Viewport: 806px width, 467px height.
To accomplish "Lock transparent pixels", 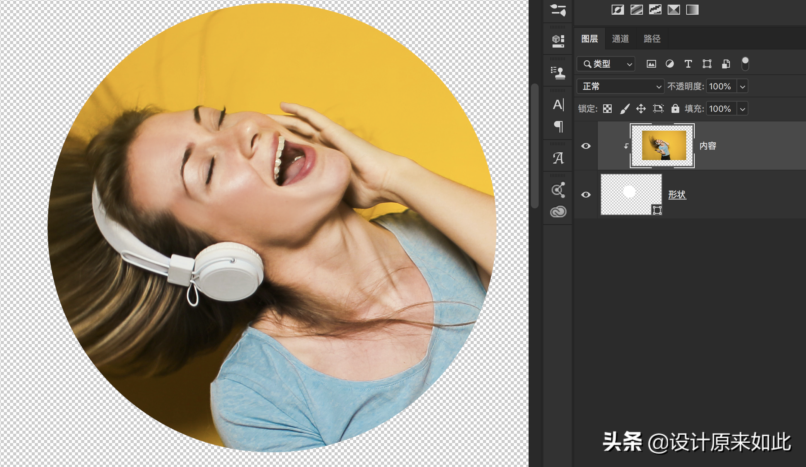I will (607, 109).
